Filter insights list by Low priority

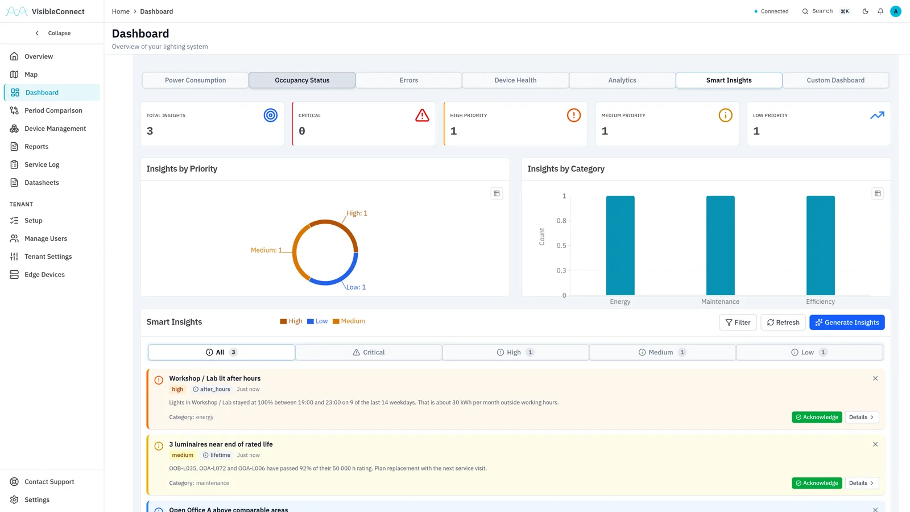pos(809,352)
